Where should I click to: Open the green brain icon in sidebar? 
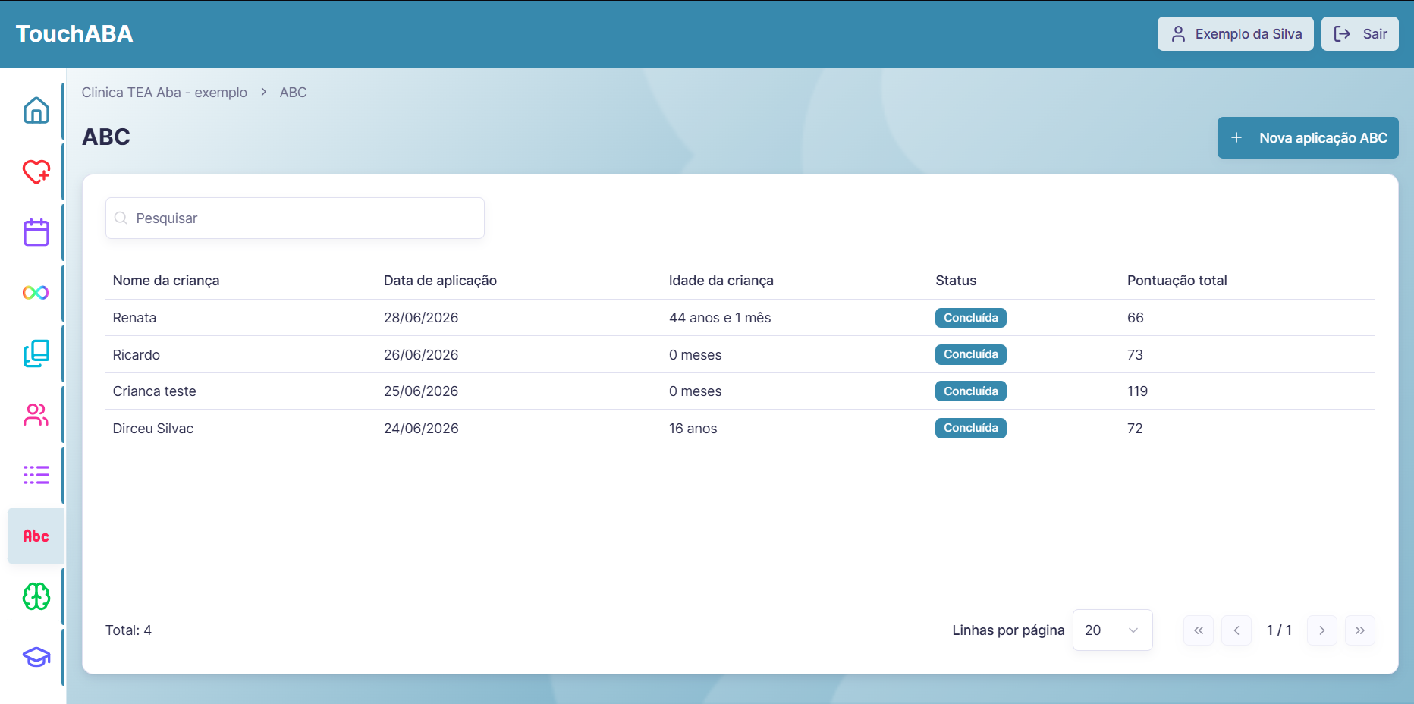coord(36,596)
